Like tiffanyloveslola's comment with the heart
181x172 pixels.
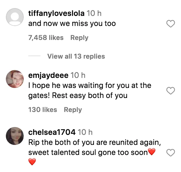tap(170, 24)
